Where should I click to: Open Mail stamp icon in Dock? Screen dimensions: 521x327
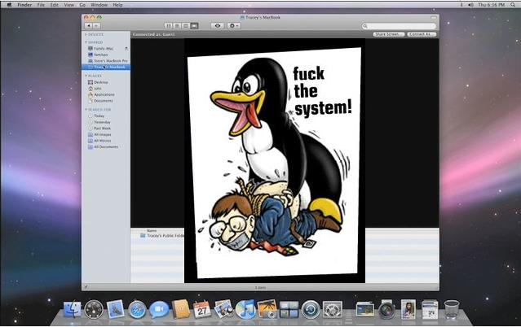point(115,309)
